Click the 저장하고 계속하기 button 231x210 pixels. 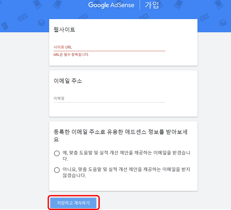tap(73, 203)
